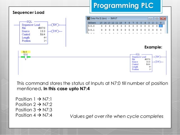Click the Data File I1 window icon

point(88,18)
